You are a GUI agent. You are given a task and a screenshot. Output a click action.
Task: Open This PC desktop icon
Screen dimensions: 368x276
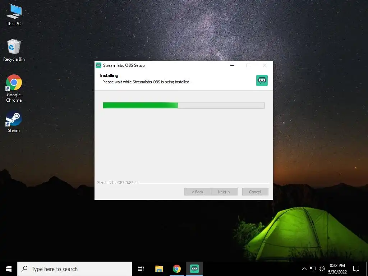tap(14, 15)
